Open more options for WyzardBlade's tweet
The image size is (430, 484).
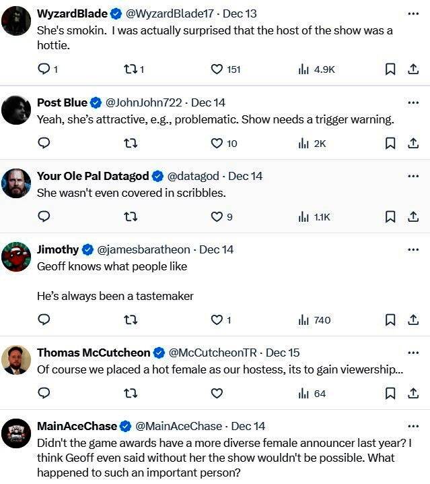click(x=413, y=13)
